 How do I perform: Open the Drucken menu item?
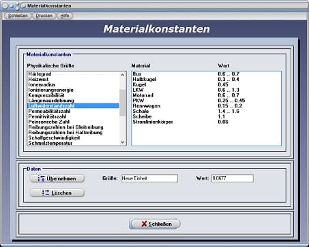[44, 16]
